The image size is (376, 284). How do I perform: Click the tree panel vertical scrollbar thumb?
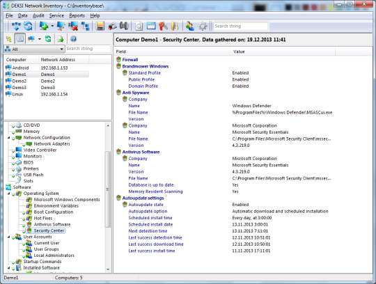(x=108, y=189)
